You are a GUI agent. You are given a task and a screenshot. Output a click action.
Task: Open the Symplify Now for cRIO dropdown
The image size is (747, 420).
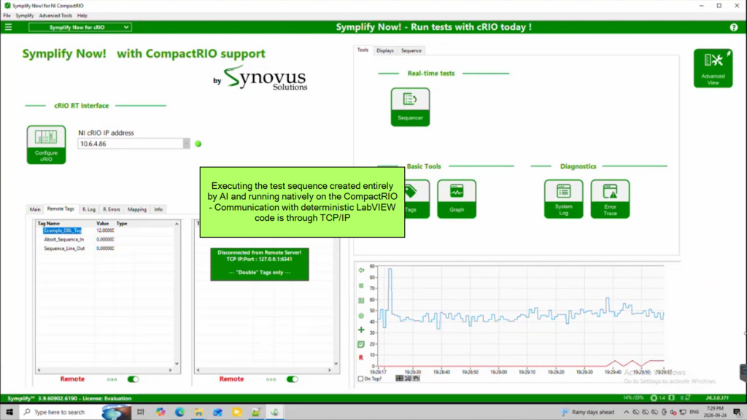coord(80,27)
